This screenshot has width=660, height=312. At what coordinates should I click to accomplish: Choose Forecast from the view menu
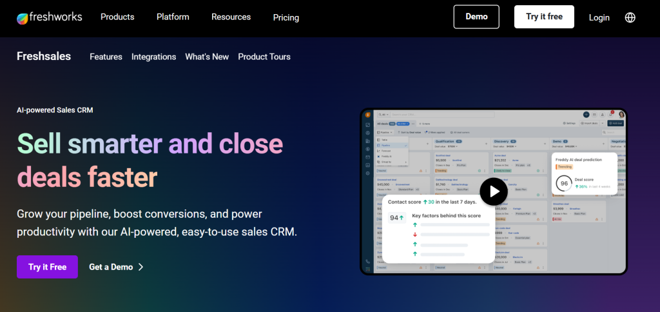(392, 151)
